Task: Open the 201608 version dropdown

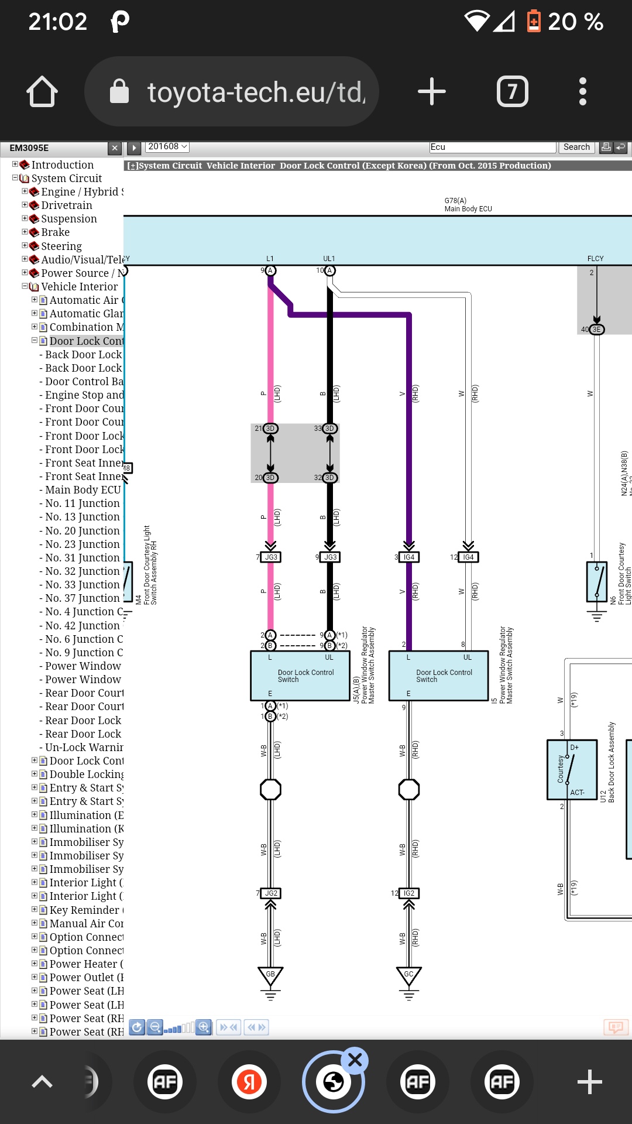Action: pyautogui.click(x=167, y=146)
